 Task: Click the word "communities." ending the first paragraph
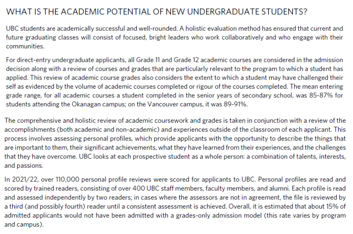pyautogui.click(x=25, y=46)
